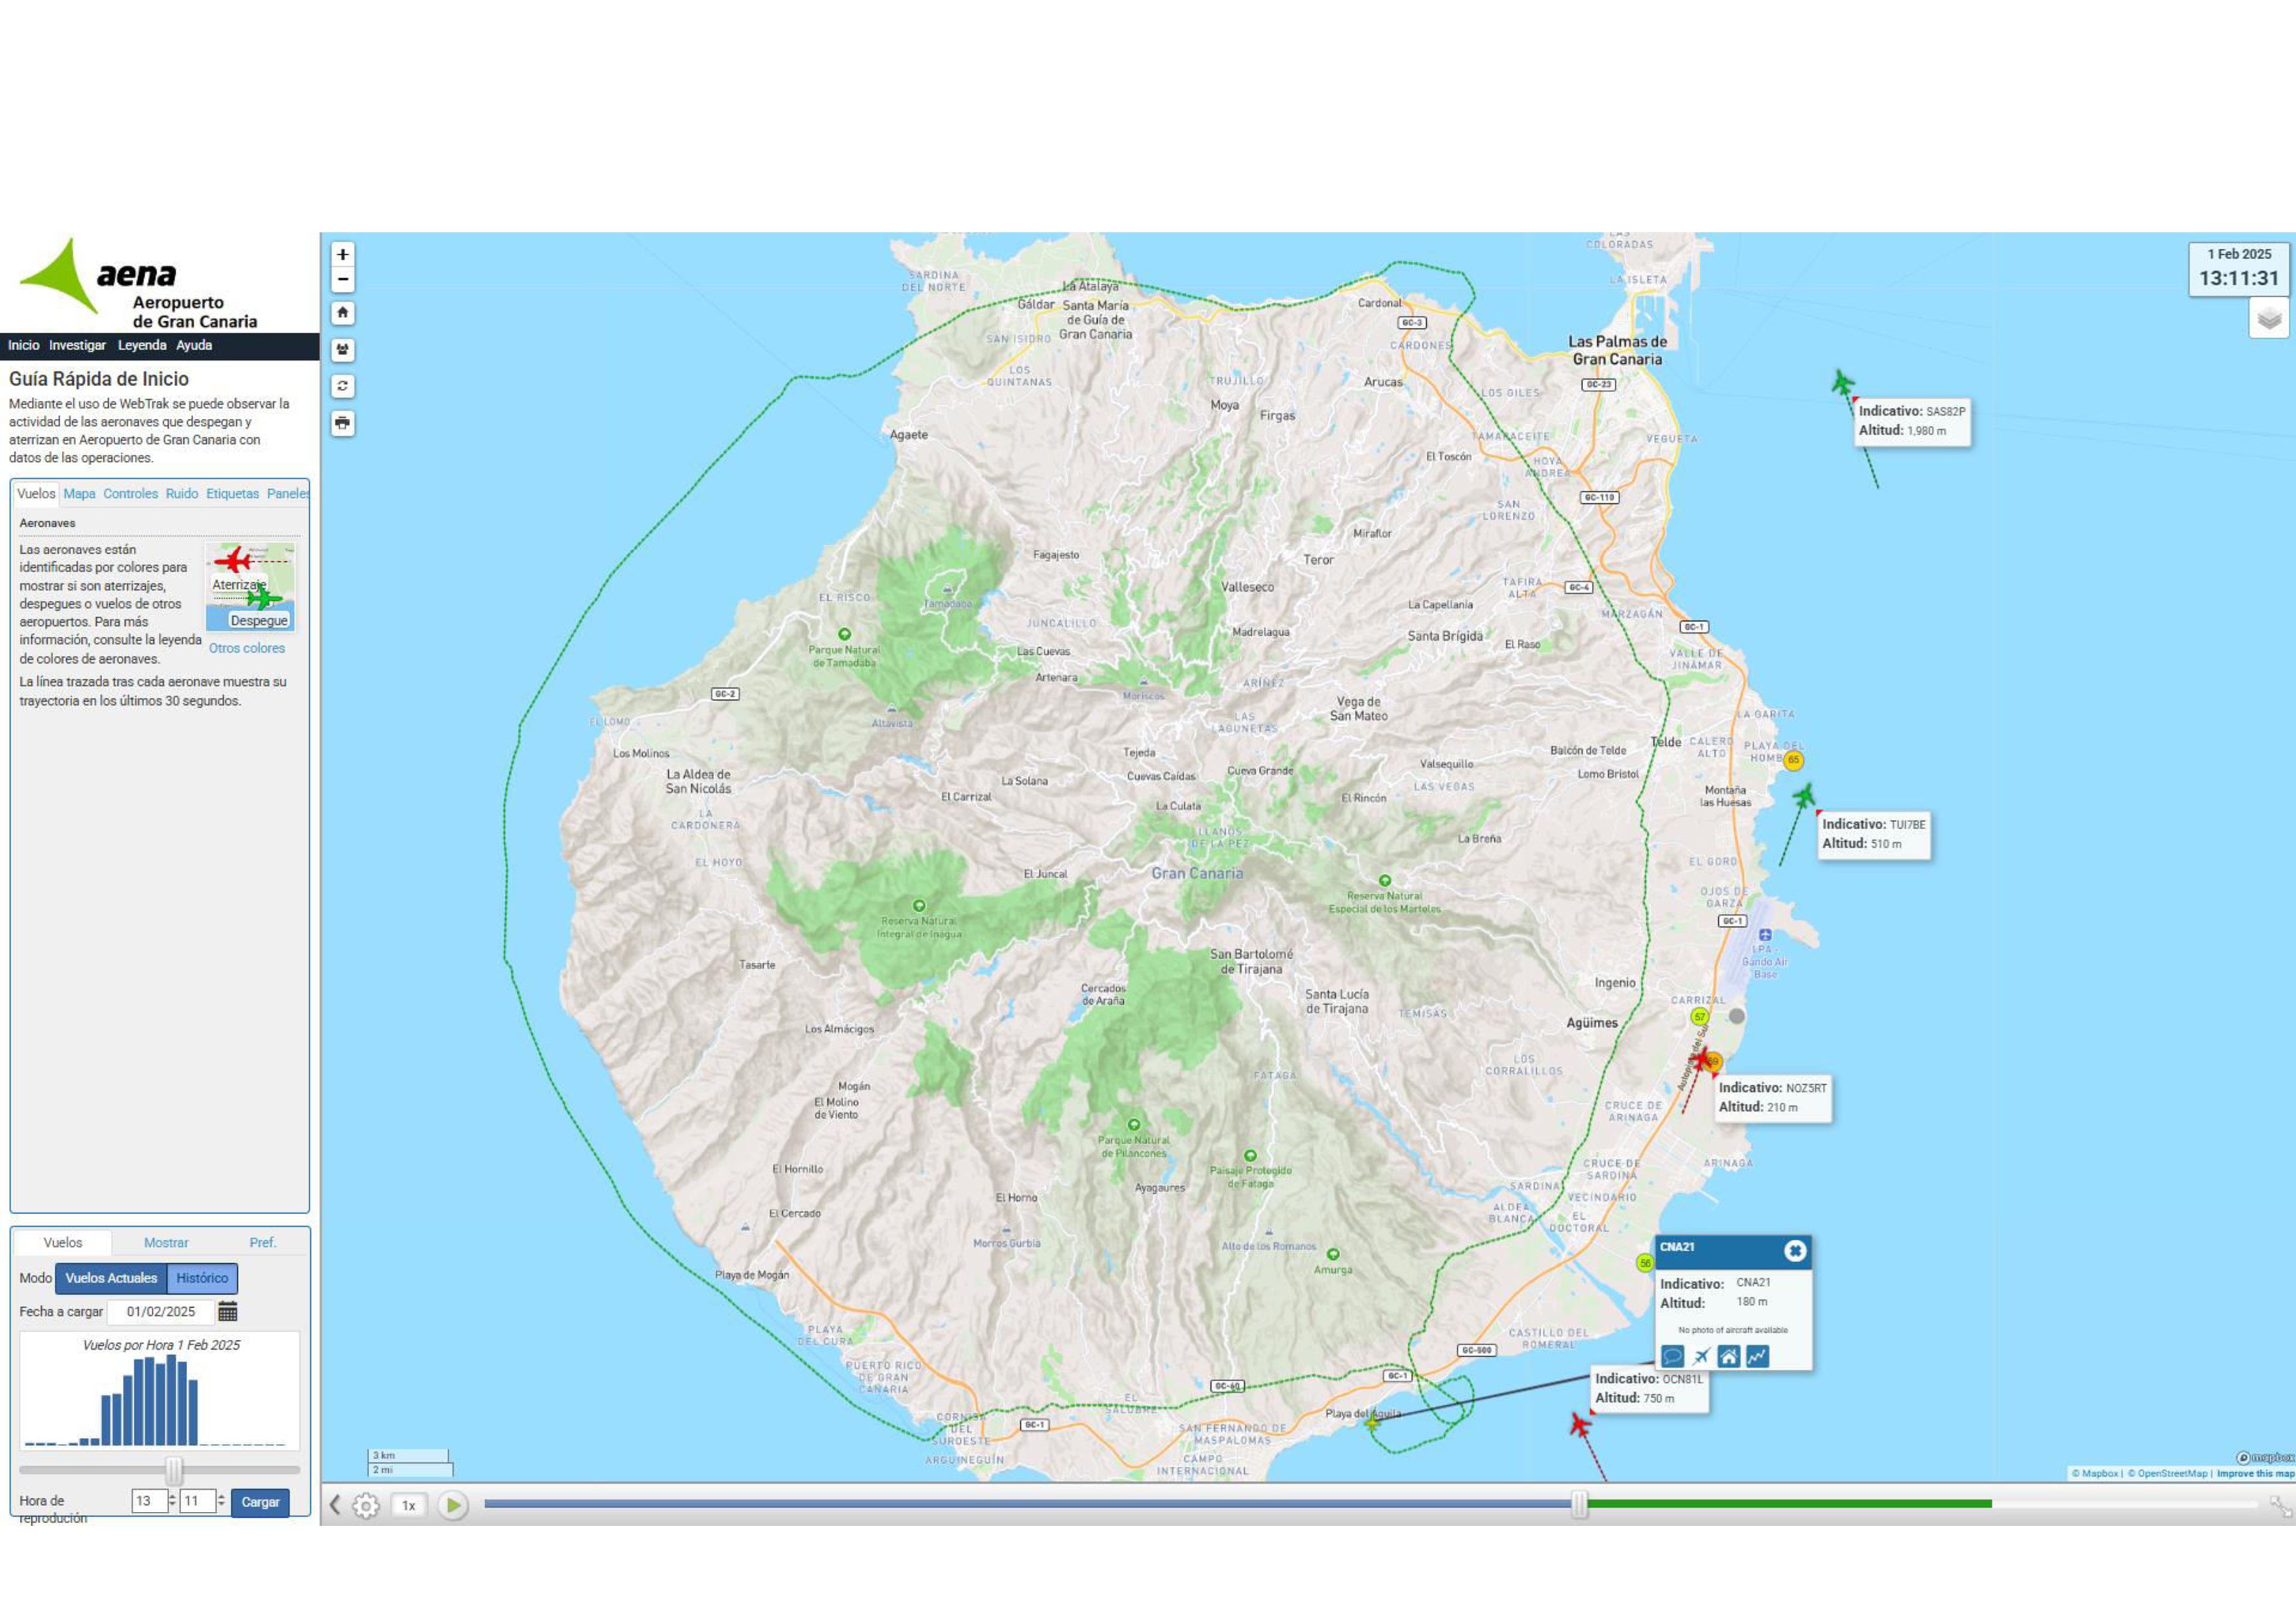Open the Leyenda menu item
The width and height of the screenshot is (2296, 1624).
tap(142, 345)
